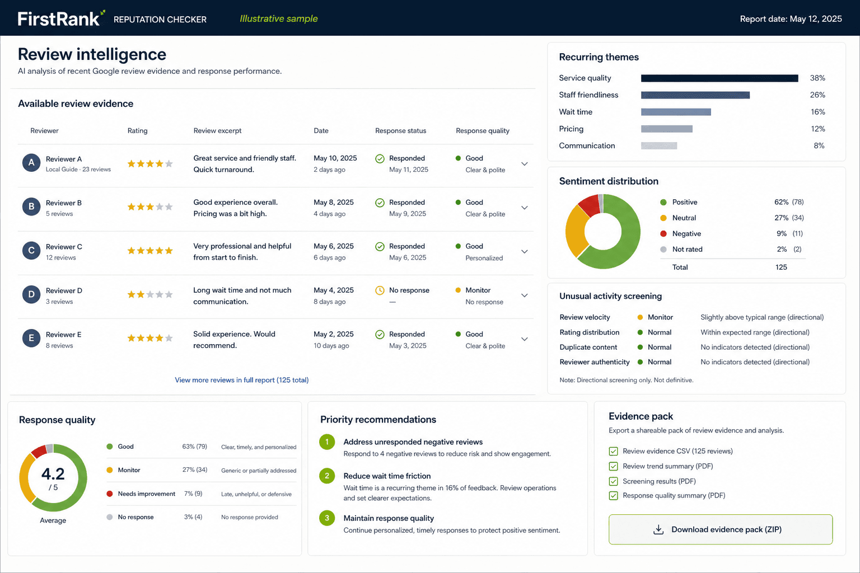Click 'Local Guide · 23 reviews' text

click(78, 170)
